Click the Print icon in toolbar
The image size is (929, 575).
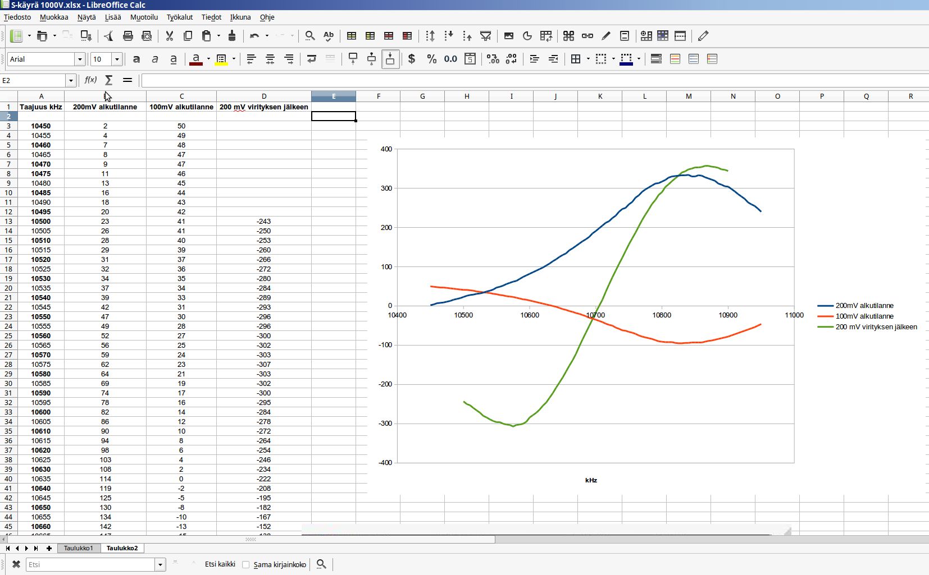[x=128, y=36]
